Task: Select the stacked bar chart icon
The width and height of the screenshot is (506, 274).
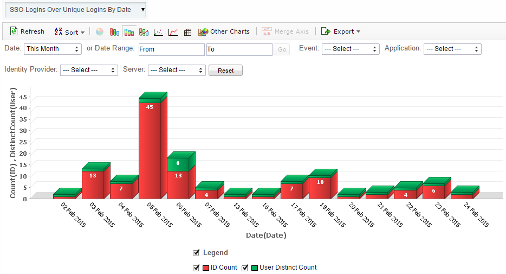Action: click(x=129, y=32)
